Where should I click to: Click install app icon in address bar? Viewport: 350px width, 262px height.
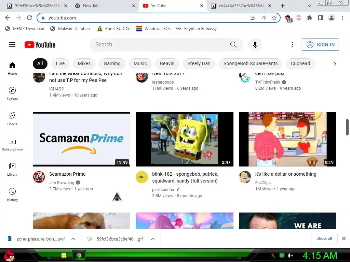click(x=252, y=18)
